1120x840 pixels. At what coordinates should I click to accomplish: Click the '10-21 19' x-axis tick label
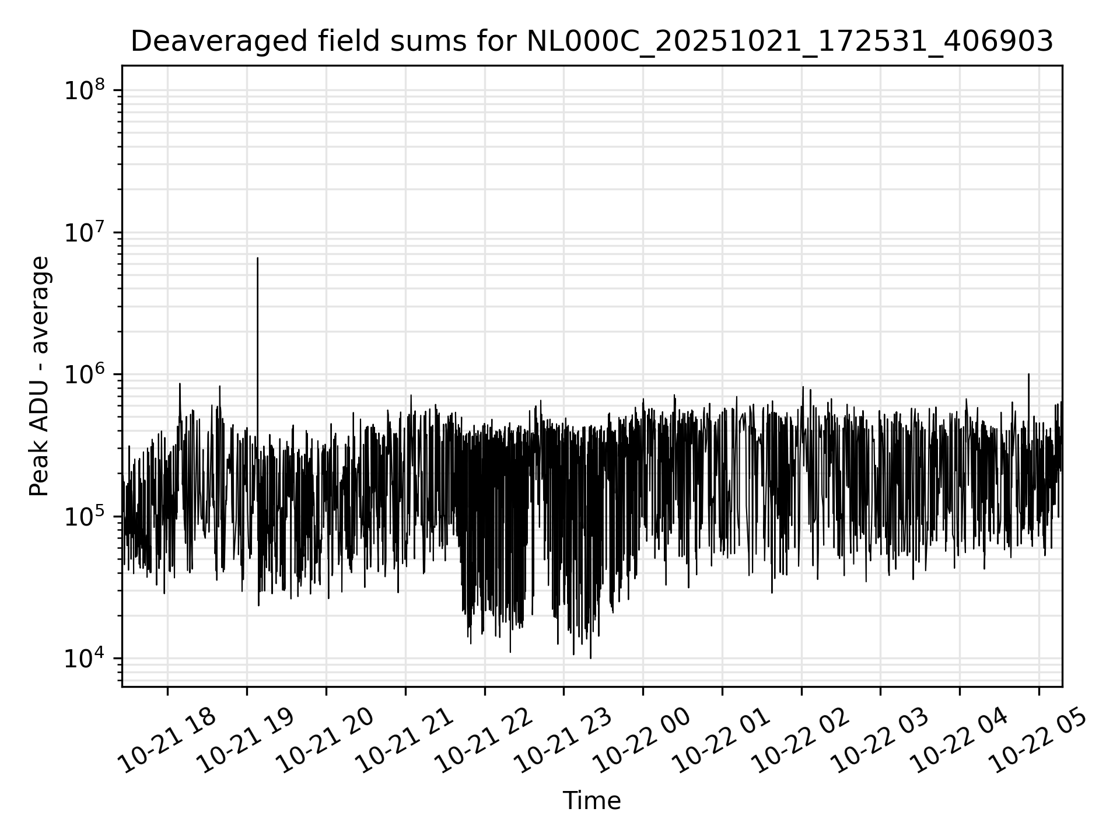(245, 741)
